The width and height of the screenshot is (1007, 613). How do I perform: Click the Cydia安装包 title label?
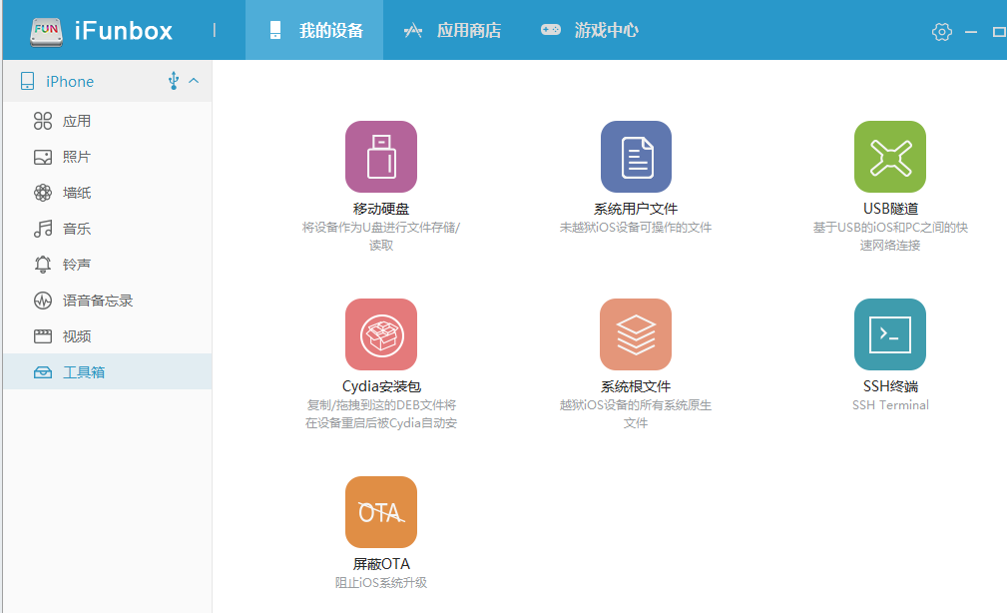coord(381,386)
